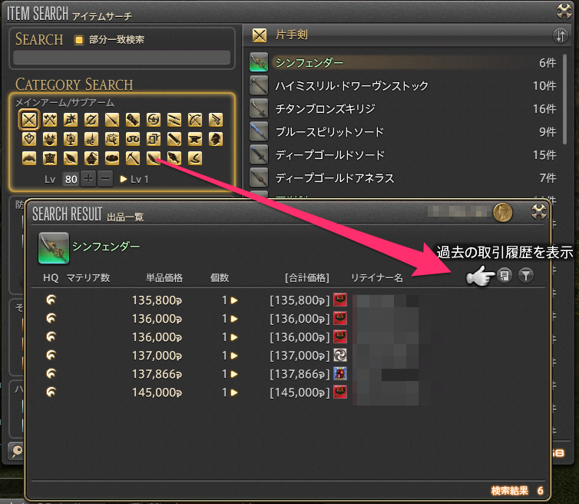Toggle 部分一致検索 partial match checkbox

tap(78, 40)
